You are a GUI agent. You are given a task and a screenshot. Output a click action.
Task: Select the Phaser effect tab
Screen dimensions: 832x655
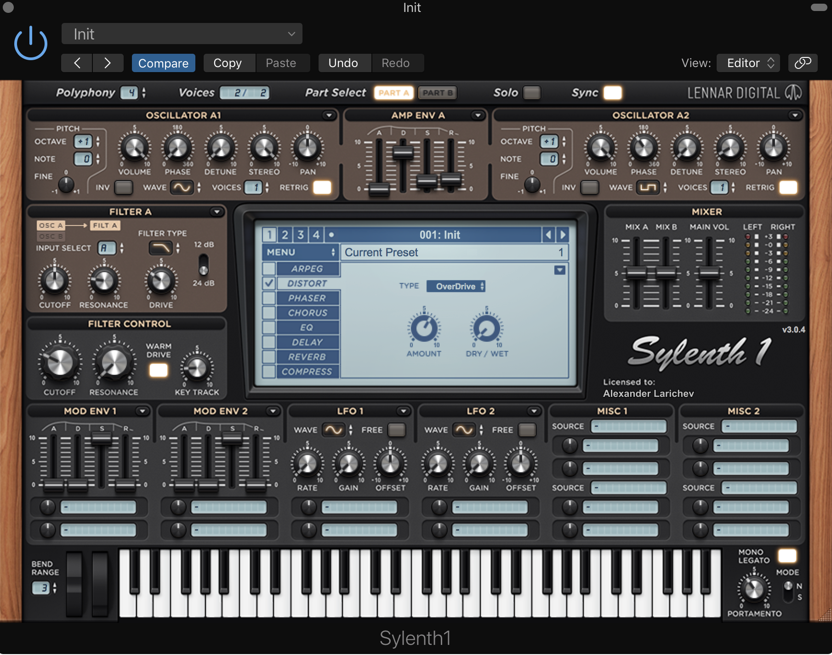(307, 298)
